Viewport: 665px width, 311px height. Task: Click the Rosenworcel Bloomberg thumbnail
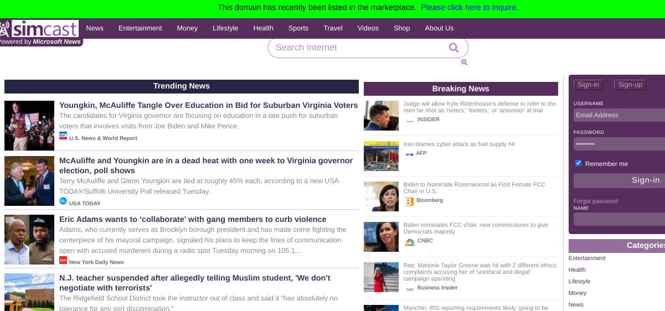pyautogui.click(x=381, y=196)
